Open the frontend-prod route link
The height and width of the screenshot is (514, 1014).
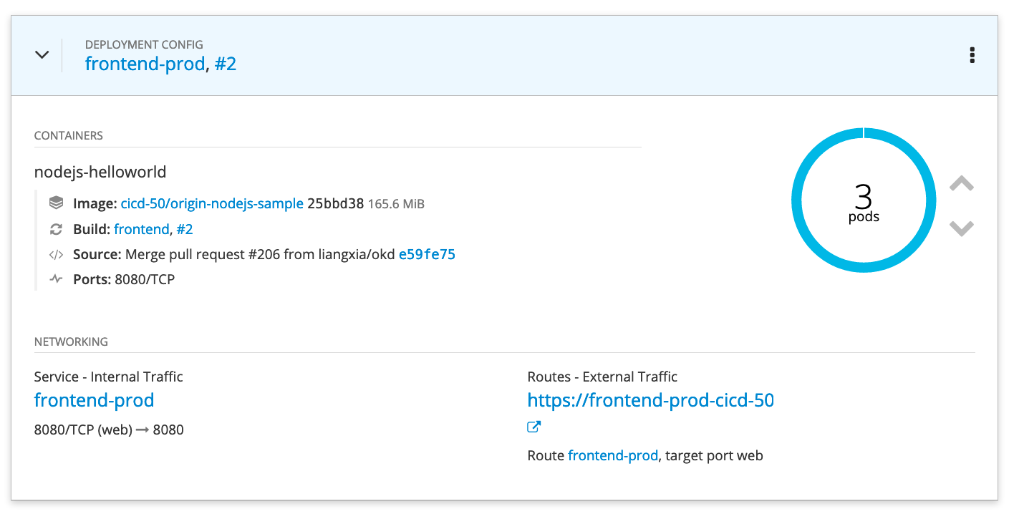coord(612,455)
